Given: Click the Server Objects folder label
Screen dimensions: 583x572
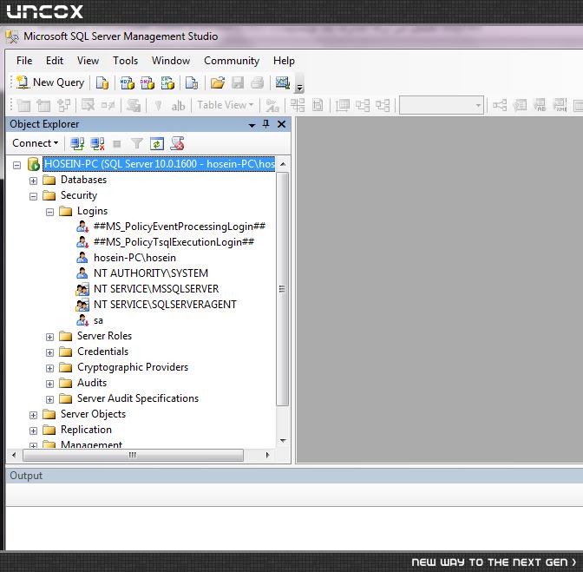Looking at the screenshot, I should coord(93,414).
